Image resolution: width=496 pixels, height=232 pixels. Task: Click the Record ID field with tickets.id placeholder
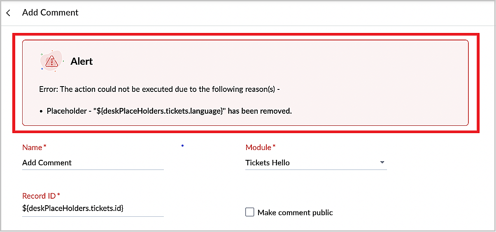point(93,209)
